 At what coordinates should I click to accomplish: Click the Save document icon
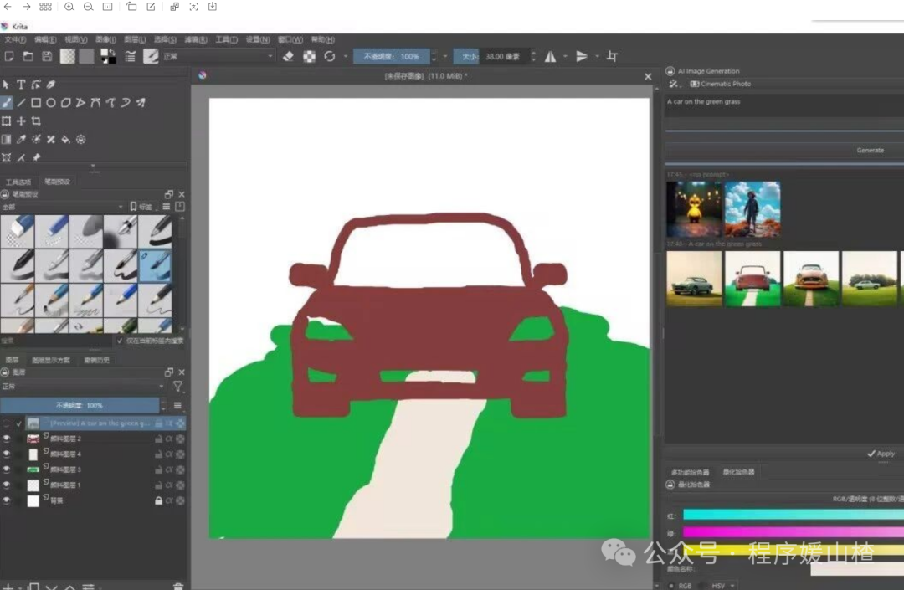tap(47, 56)
